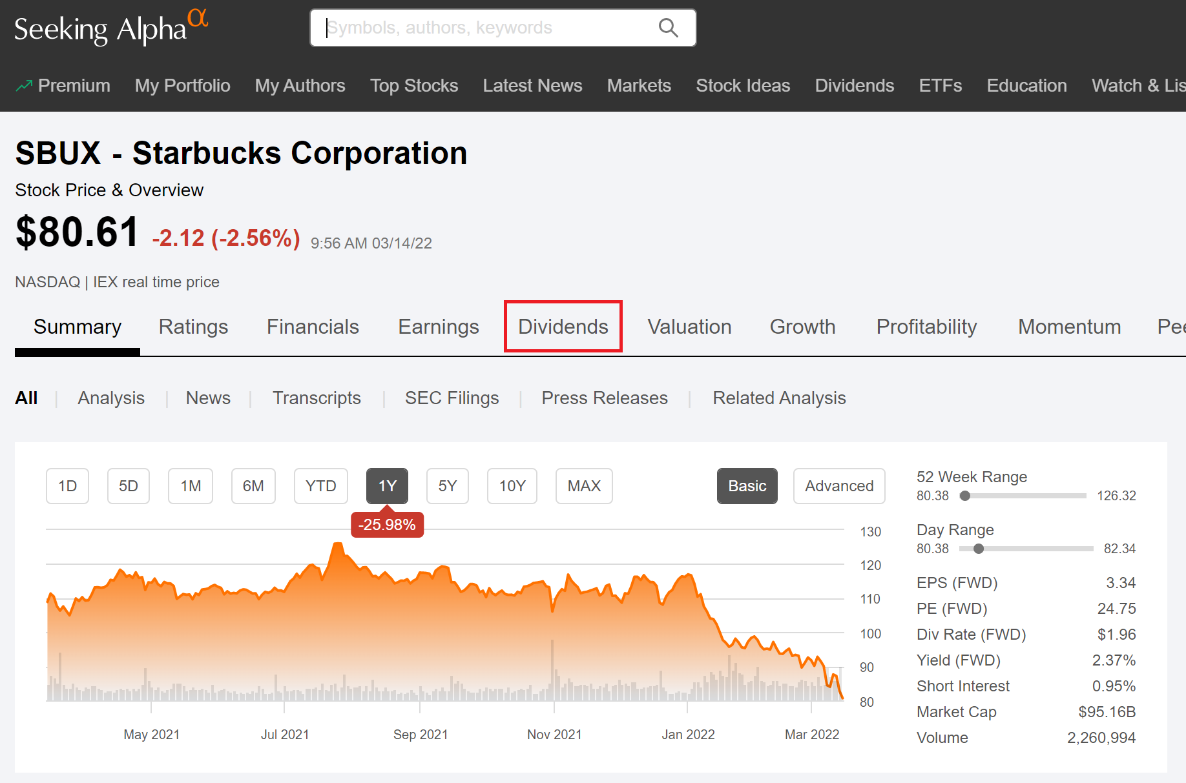Image resolution: width=1186 pixels, height=783 pixels.
Task: Open Latest News in the top nav
Action: [532, 85]
